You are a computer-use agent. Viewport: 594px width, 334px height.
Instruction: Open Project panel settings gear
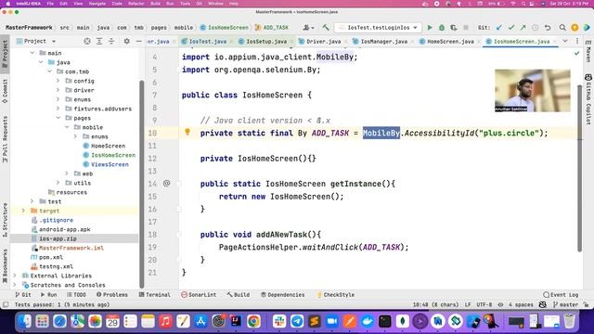126,41
